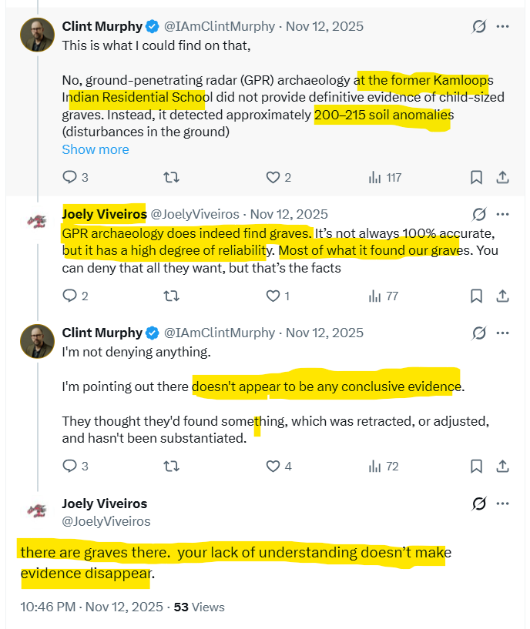Open three-dot menu on last tweet

tap(502, 504)
